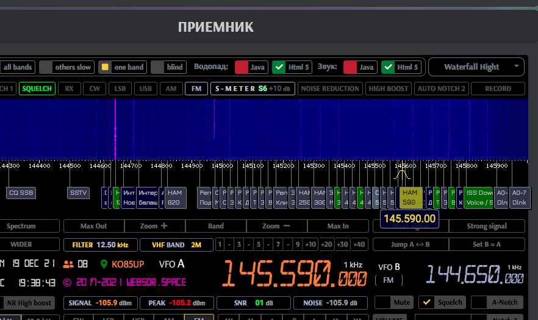Click the KO85UP location pin icon
The image size is (538, 320).
pyautogui.click(x=104, y=264)
